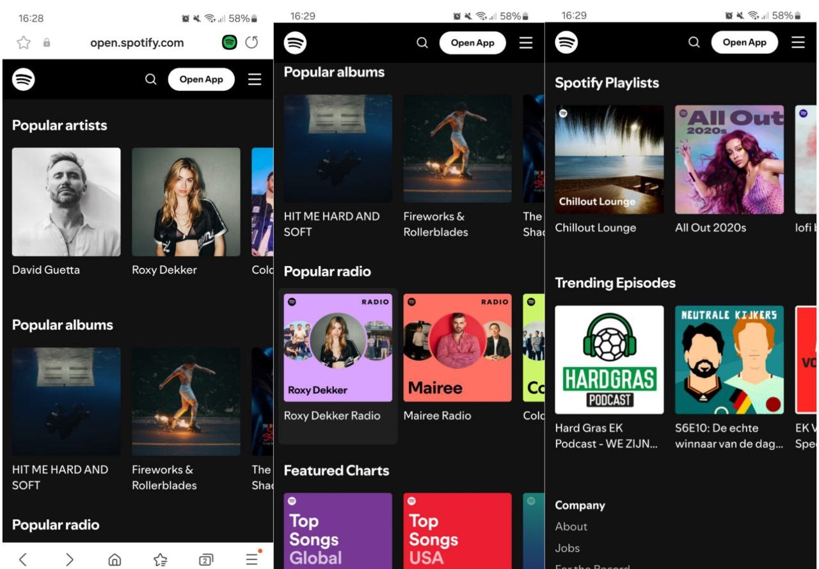The height and width of the screenshot is (569, 819).
Task: Open the All Out 2020s playlist cover
Action: click(729, 160)
